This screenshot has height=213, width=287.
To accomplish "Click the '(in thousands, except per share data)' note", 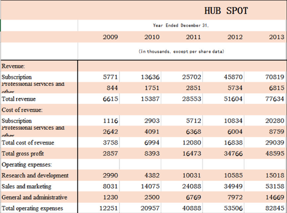I will coord(181,51).
